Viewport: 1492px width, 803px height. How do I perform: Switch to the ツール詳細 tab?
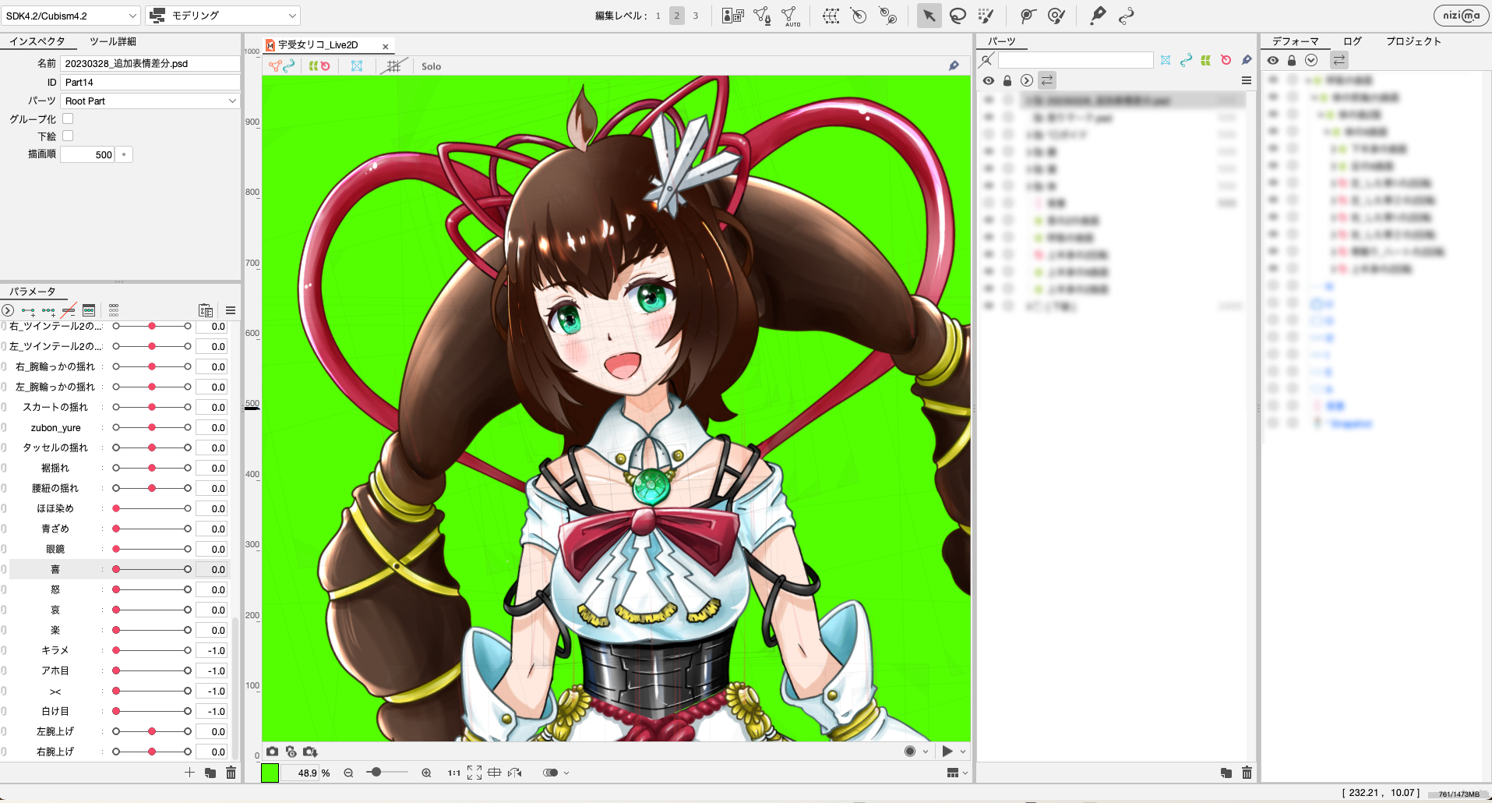click(113, 41)
